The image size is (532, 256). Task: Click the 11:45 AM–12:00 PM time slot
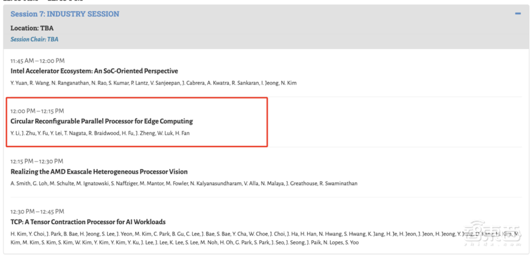coord(37,61)
